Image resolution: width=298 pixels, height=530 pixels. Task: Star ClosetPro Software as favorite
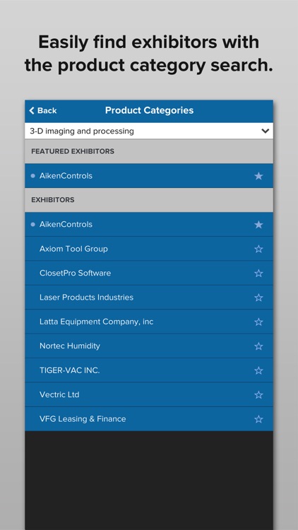coord(258,273)
